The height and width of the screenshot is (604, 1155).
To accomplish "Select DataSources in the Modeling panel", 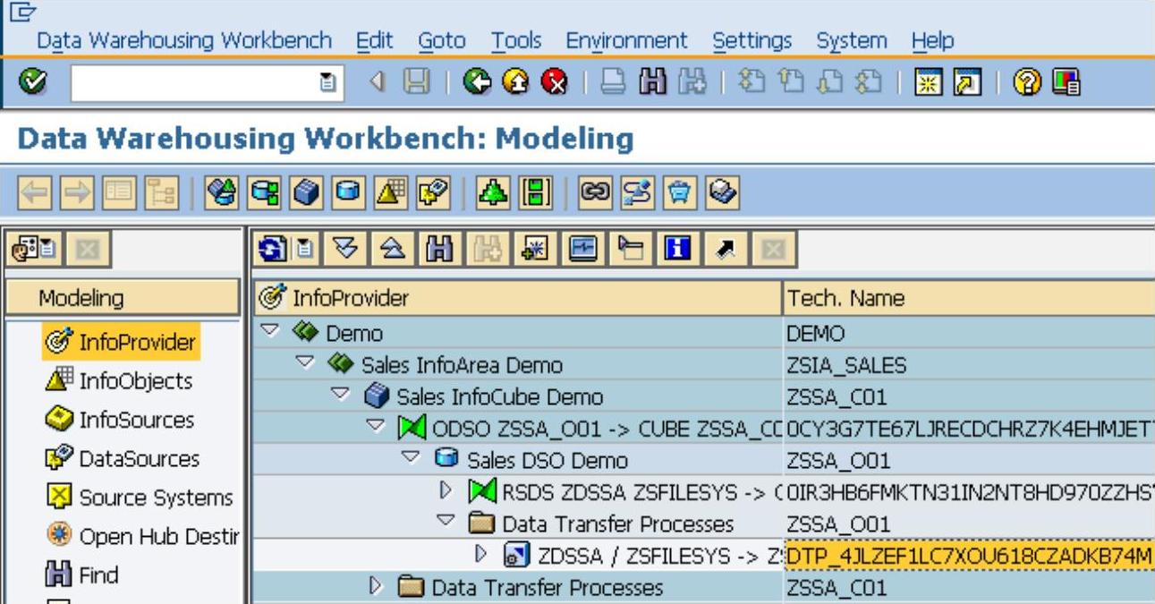I will (x=139, y=459).
